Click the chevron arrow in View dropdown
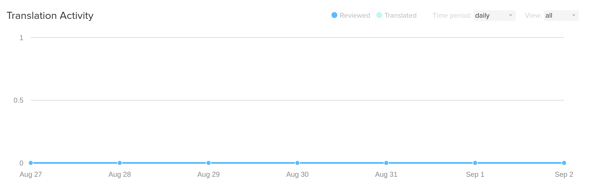This screenshot has width=590, height=188. pyautogui.click(x=573, y=15)
